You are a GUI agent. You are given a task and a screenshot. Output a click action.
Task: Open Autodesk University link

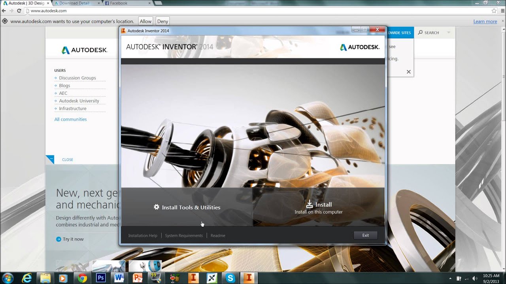79,101
